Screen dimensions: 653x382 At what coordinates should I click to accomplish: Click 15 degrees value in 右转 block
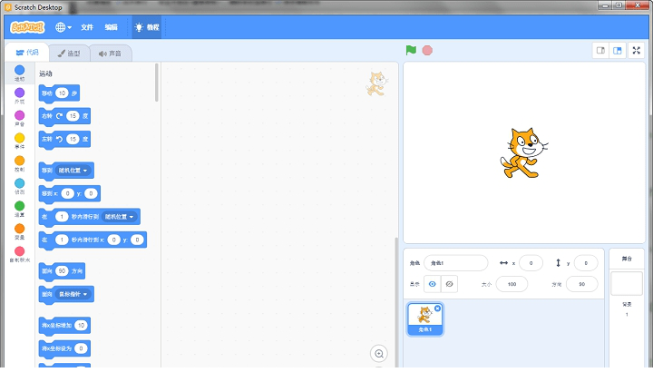tap(73, 116)
